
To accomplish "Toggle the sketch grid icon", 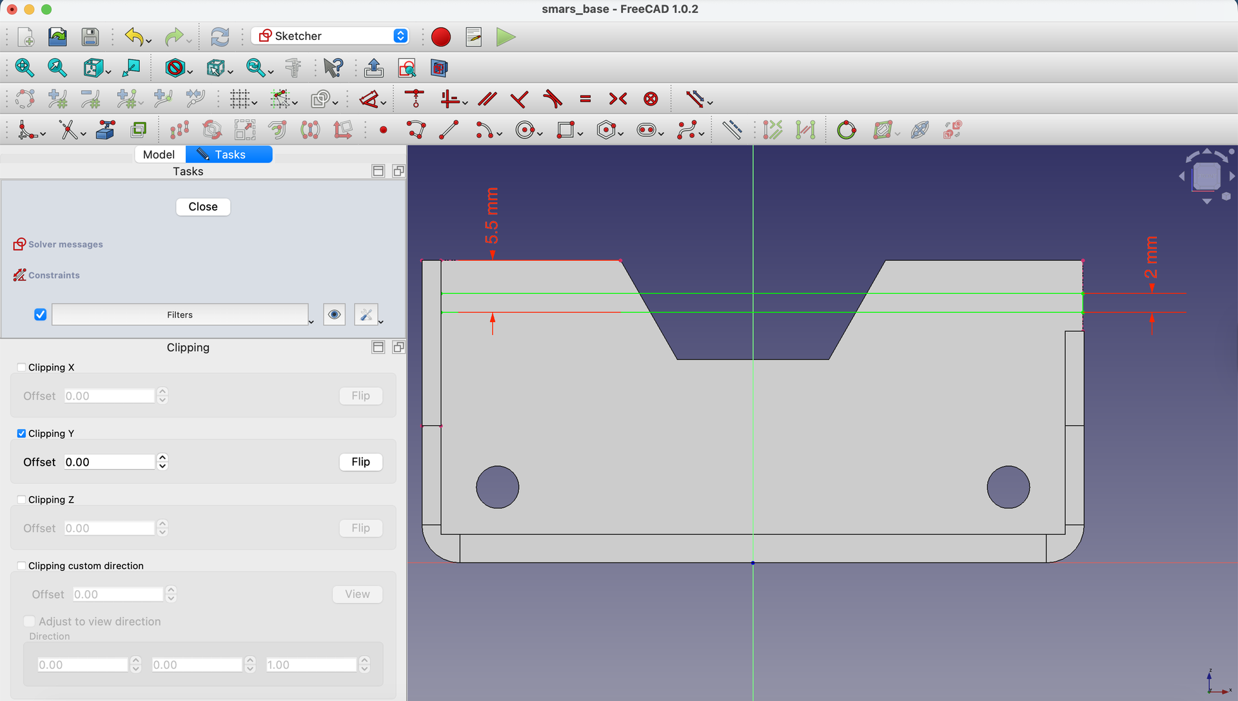I will [x=239, y=99].
